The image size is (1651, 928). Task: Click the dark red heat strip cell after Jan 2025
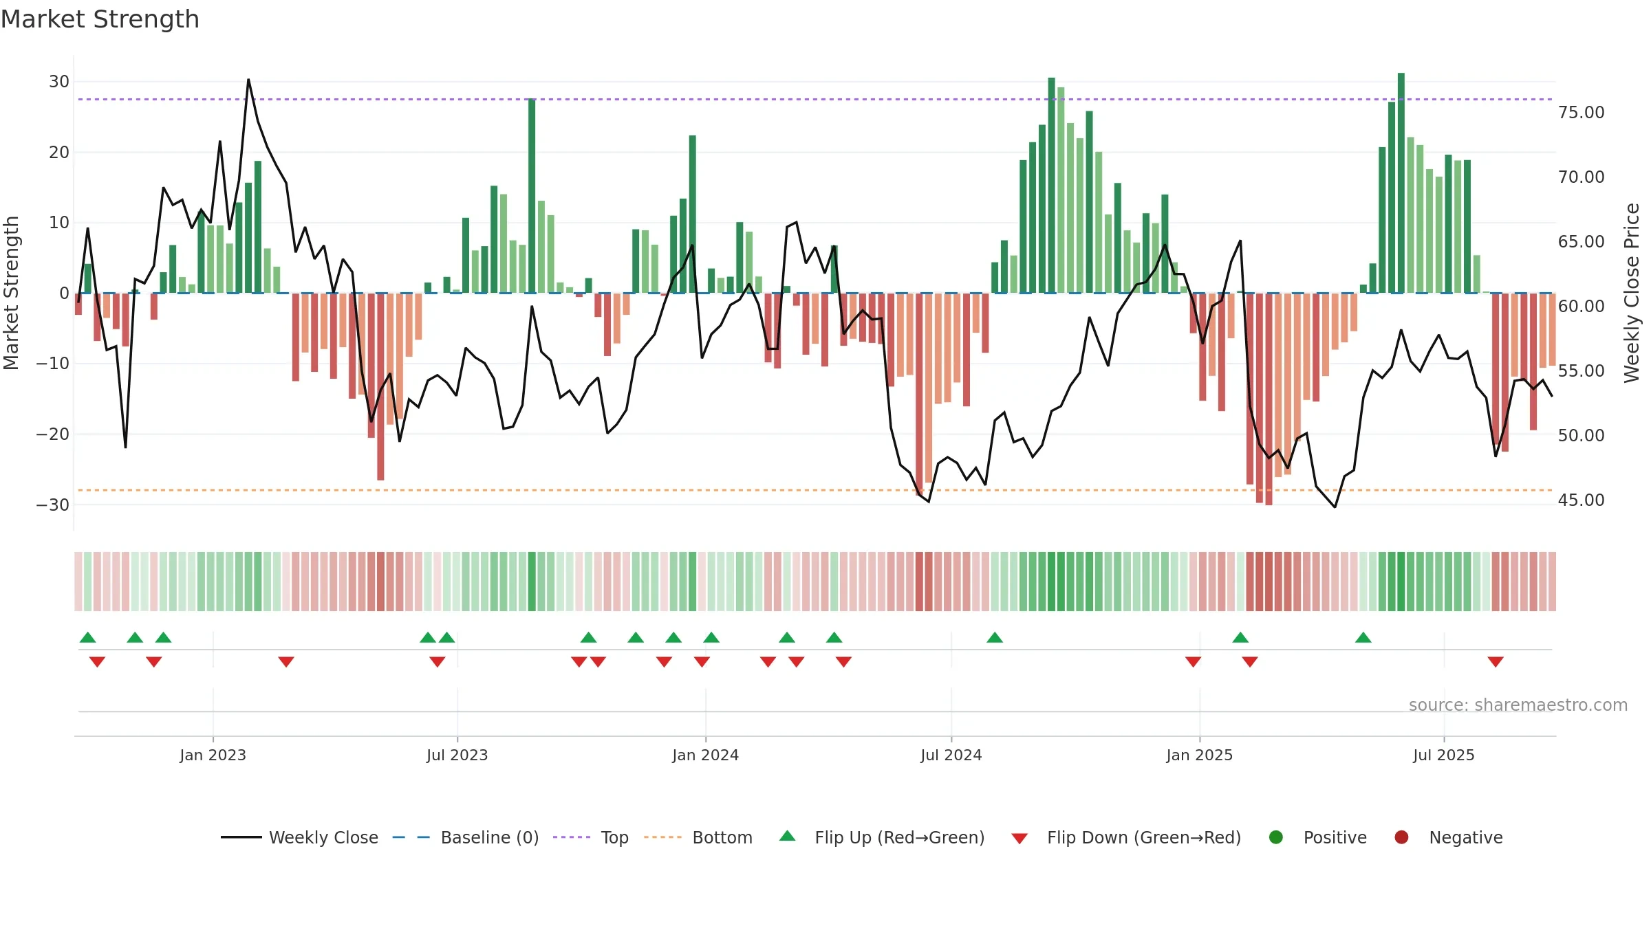pyautogui.click(x=1269, y=581)
